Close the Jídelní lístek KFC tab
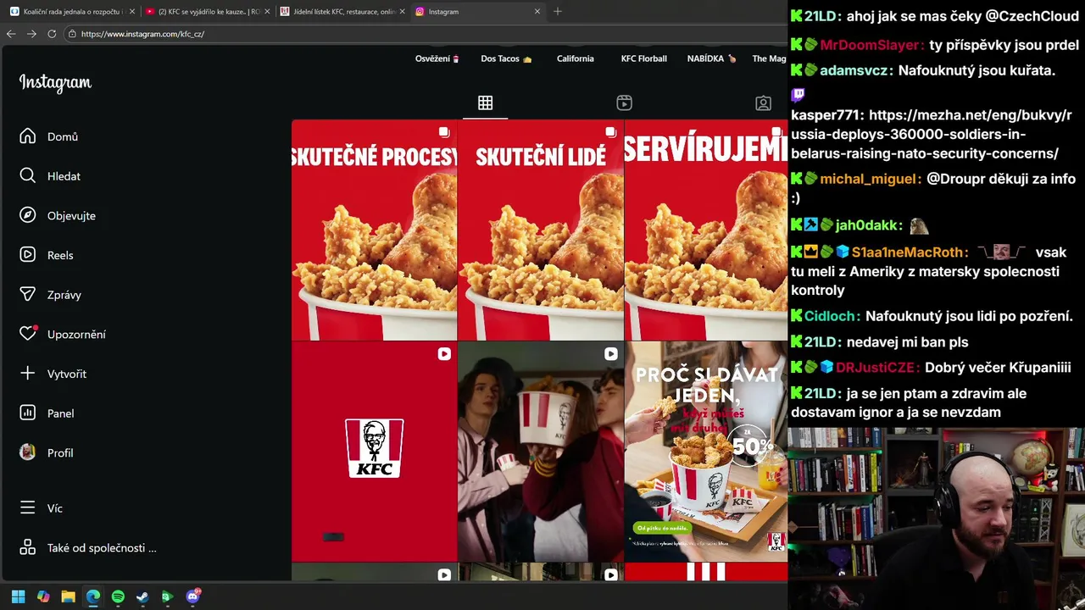The height and width of the screenshot is (610, 1085). 402,12
